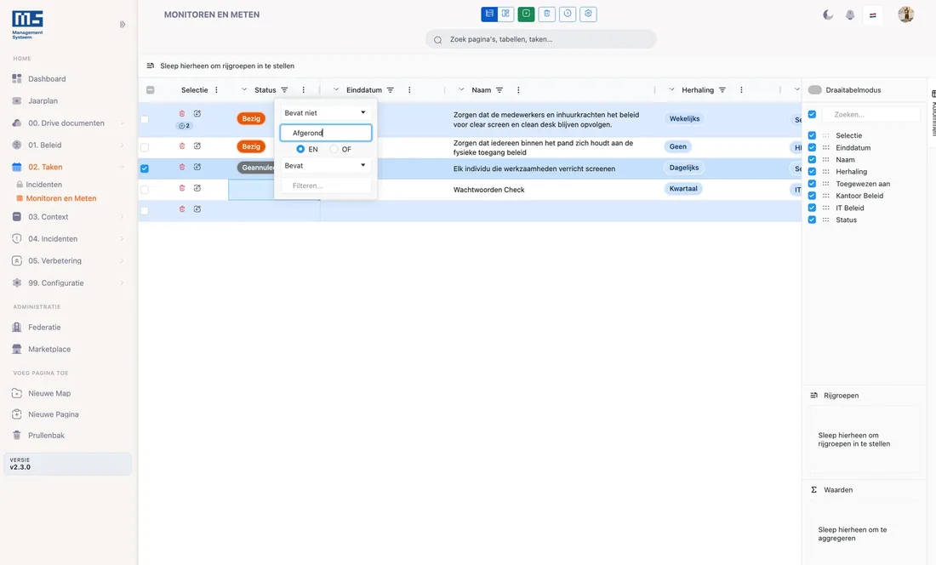Click the Wekelijks repetition tag
The width and height of the screenshot is (936, 565).
(x=684, y=119)
